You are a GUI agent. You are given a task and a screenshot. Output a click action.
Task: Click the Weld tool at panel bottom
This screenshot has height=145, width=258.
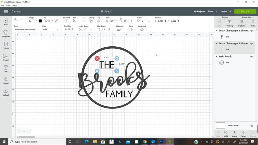(x=226, y=133)
